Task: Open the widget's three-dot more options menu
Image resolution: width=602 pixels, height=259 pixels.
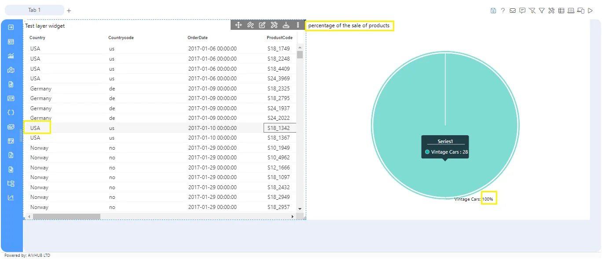Action: (x=298, y=25)
